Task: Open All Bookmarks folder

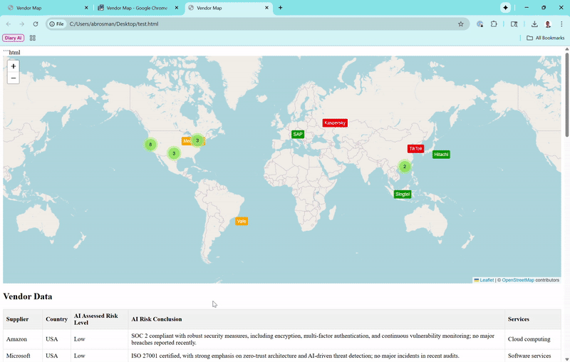Action: pyautogui.click(x=546, y=38)
